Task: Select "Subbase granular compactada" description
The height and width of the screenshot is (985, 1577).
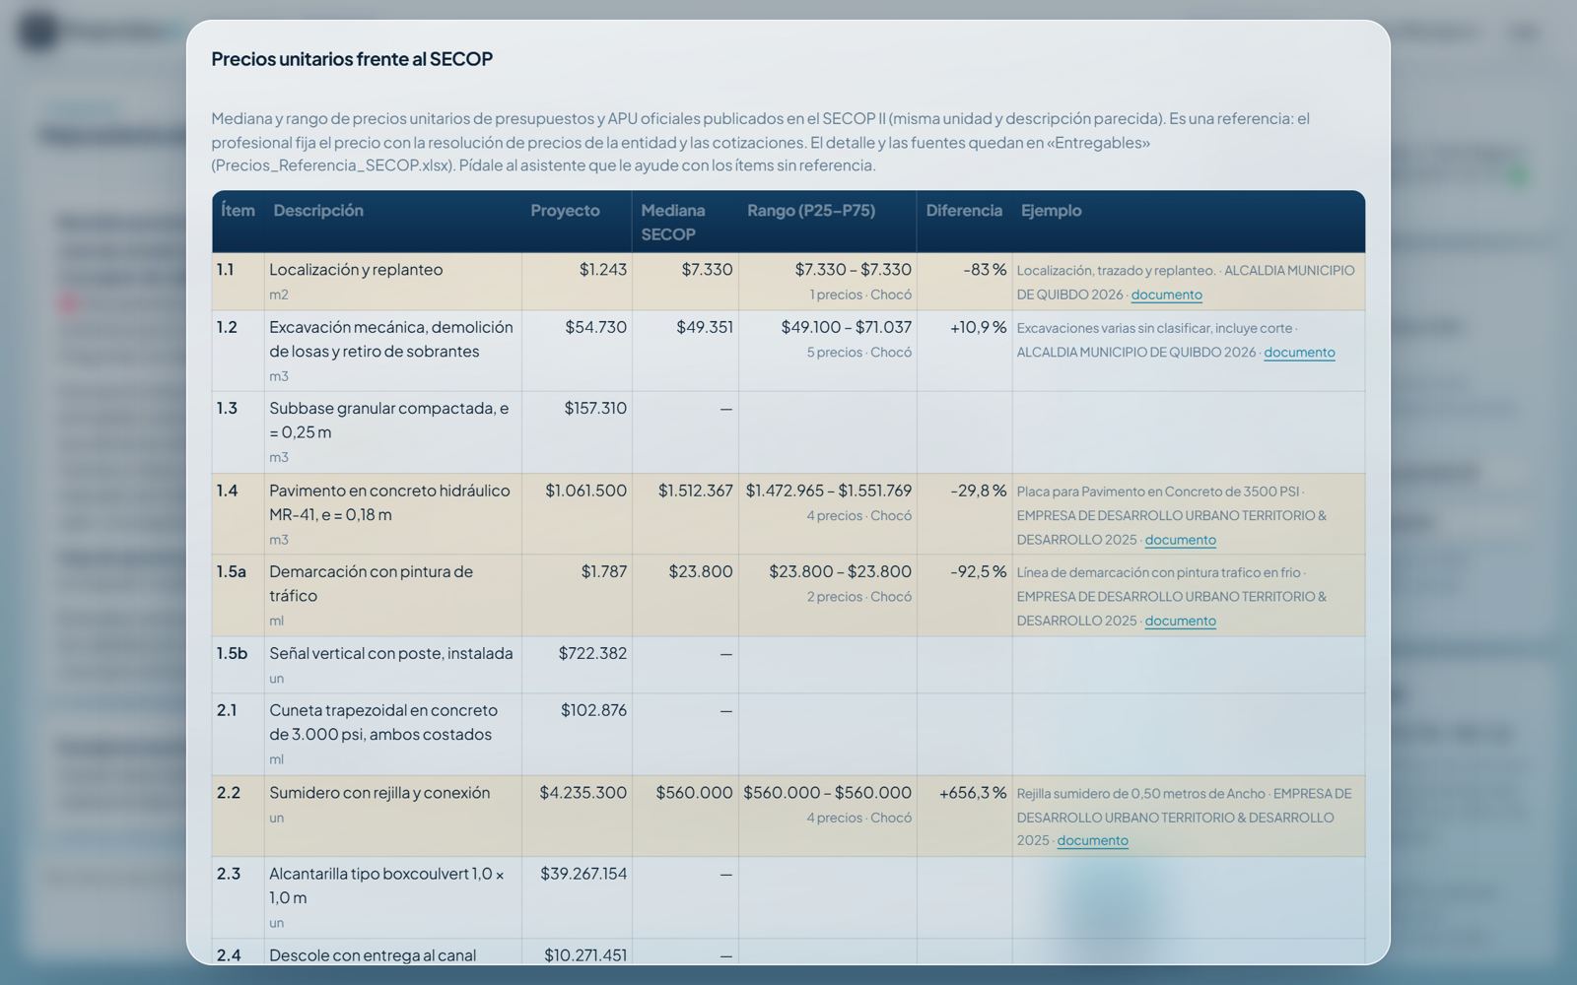Action: 389,420
